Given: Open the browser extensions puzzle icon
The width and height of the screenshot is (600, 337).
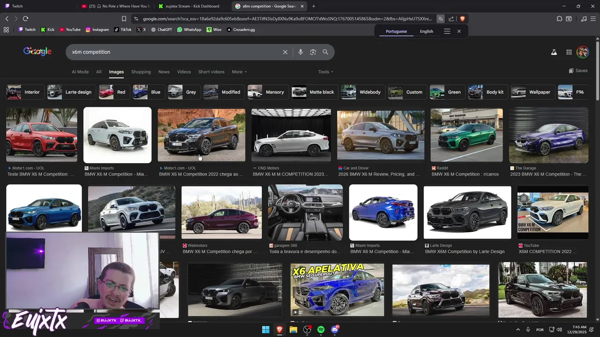Looking at the screenshot, I should (x=559, y=19).
